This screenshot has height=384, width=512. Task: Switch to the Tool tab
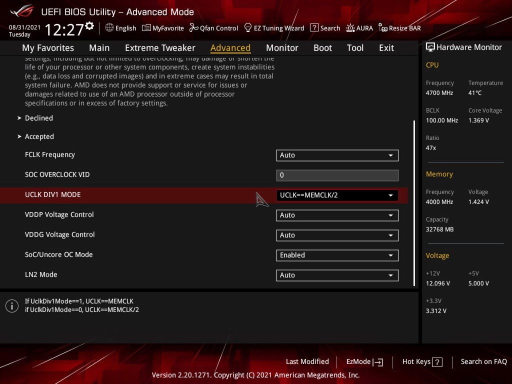tap(355, 48)
